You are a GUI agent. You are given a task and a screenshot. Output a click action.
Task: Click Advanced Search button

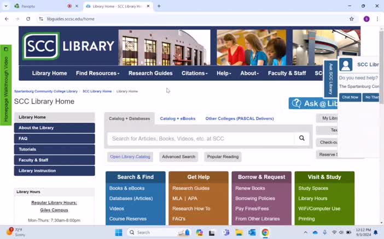[178, 157]
